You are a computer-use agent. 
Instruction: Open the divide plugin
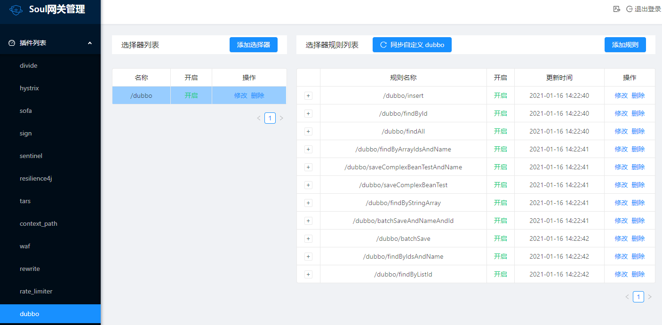(x=50, y=65)
